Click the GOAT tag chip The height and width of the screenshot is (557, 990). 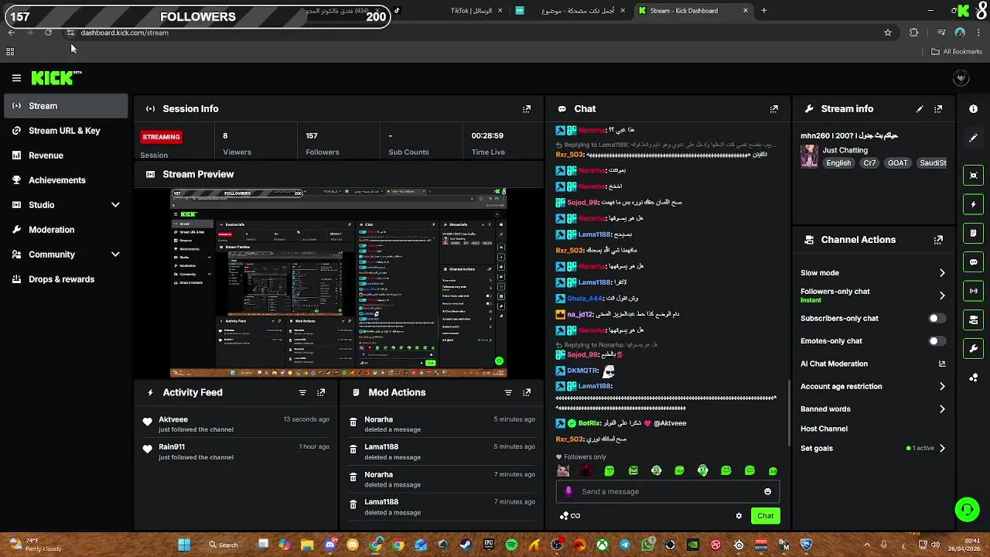897,163
